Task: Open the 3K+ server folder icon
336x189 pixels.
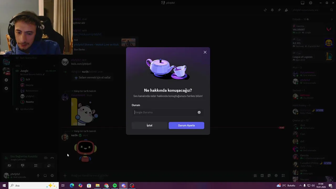Action: pos(6,71)
